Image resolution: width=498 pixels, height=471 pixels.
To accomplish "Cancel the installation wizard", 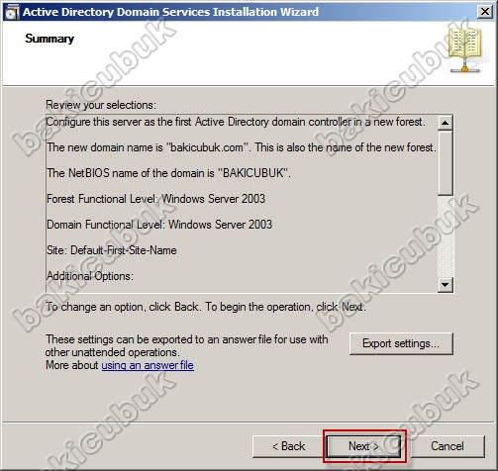I will pyautogui.click(x=448, y=446).
